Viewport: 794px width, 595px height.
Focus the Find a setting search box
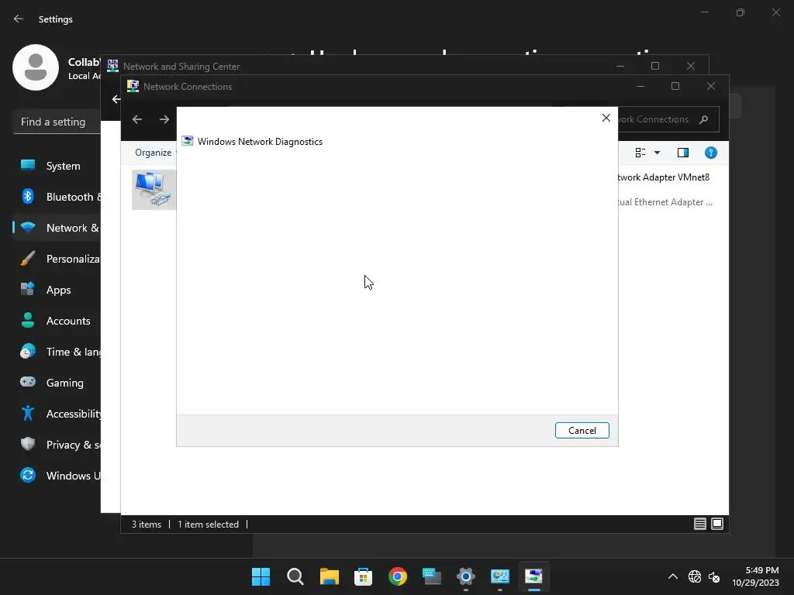point(57,122)
